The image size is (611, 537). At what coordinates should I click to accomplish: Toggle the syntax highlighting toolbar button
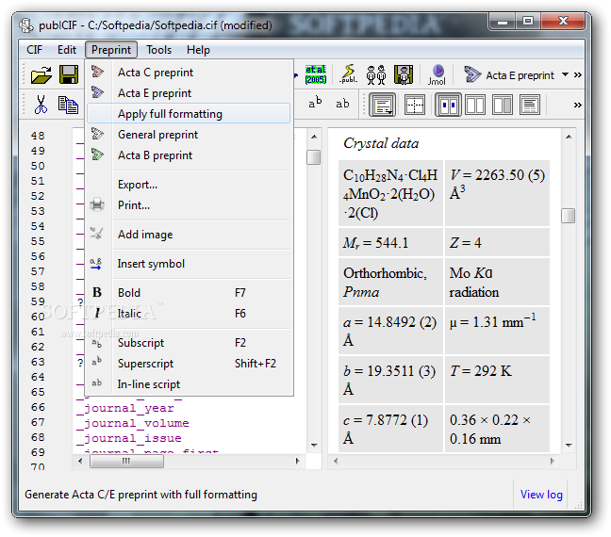pyautogui.click(x=382, y=105)
